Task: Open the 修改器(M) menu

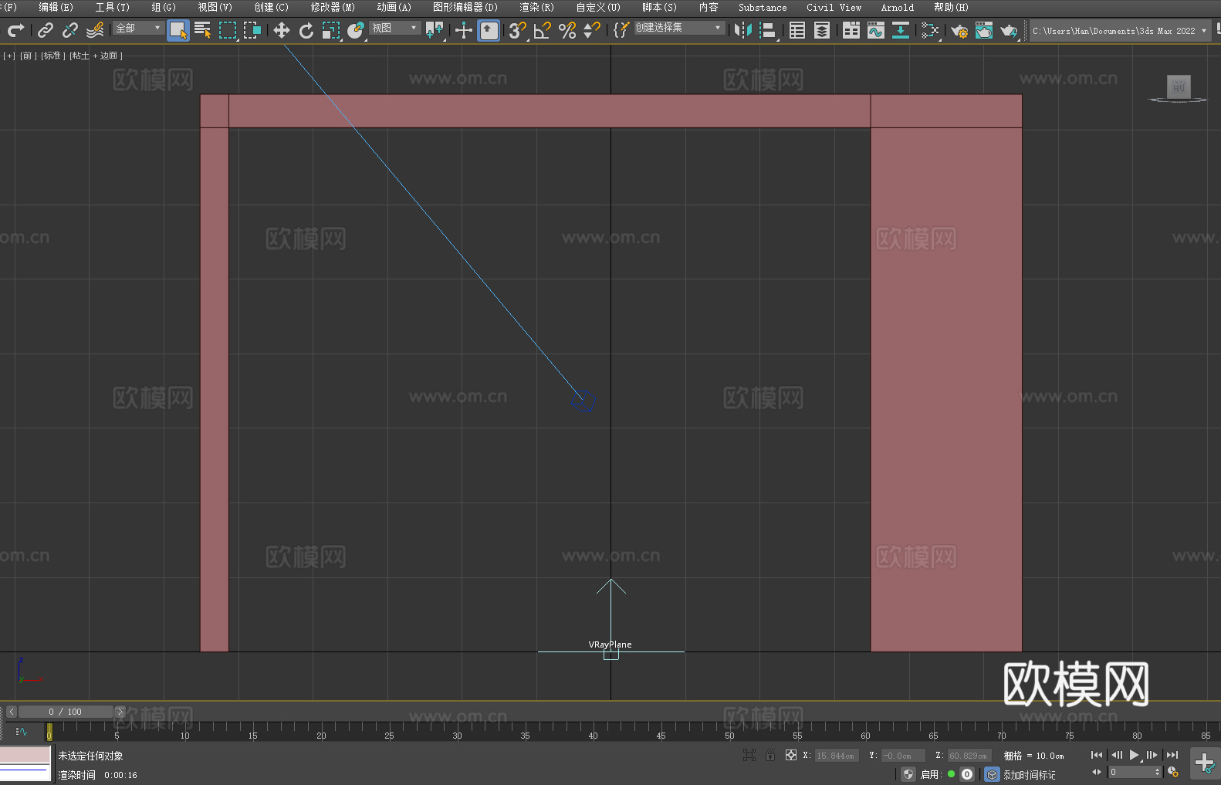Action: pyautogui.click(x=333, y=7)
